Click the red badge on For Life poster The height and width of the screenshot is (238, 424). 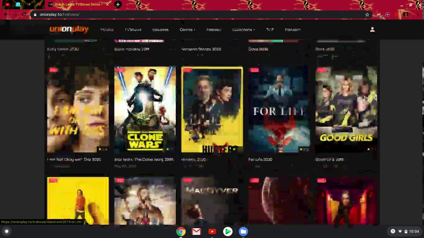coord(254,70)
